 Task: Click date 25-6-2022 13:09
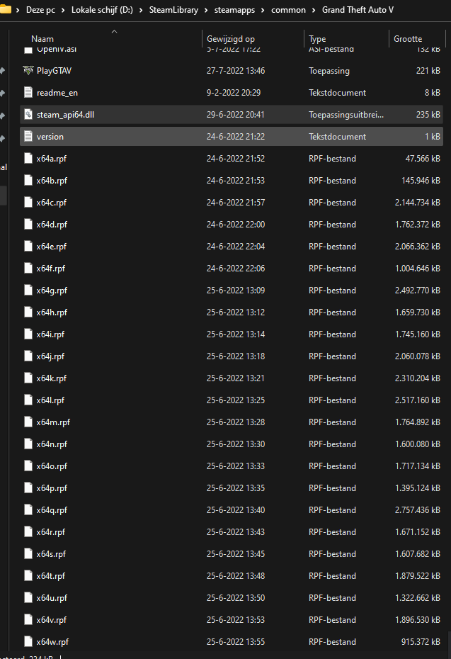tap(236, 290)
